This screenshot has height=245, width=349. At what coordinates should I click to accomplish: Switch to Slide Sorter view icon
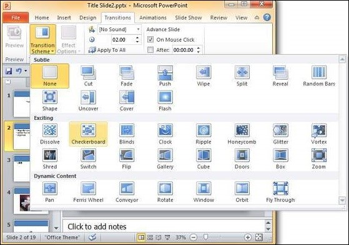point(150,238)
